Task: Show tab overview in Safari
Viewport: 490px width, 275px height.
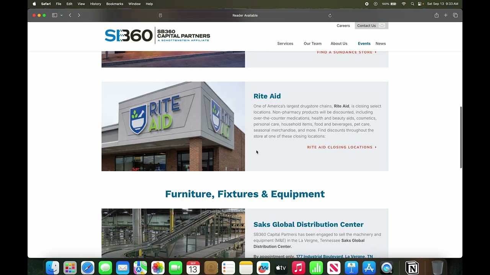Action: point(455,15)
